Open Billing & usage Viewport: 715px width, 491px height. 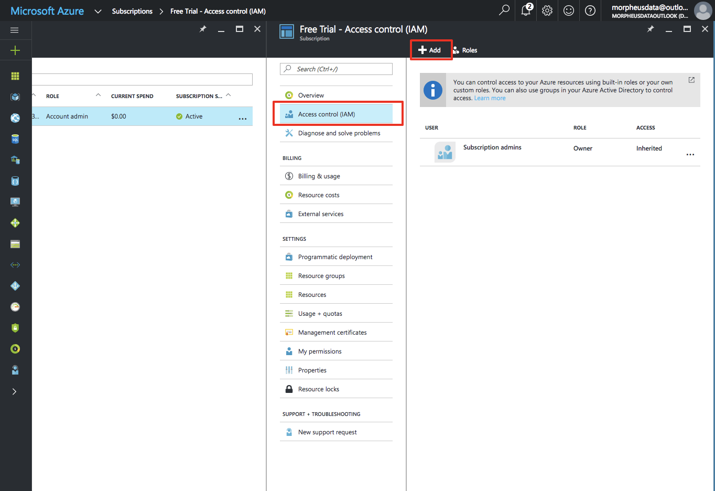336,176
